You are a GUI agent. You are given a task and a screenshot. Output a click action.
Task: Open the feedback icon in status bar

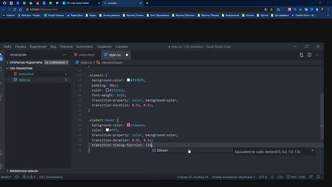point(311,177)
